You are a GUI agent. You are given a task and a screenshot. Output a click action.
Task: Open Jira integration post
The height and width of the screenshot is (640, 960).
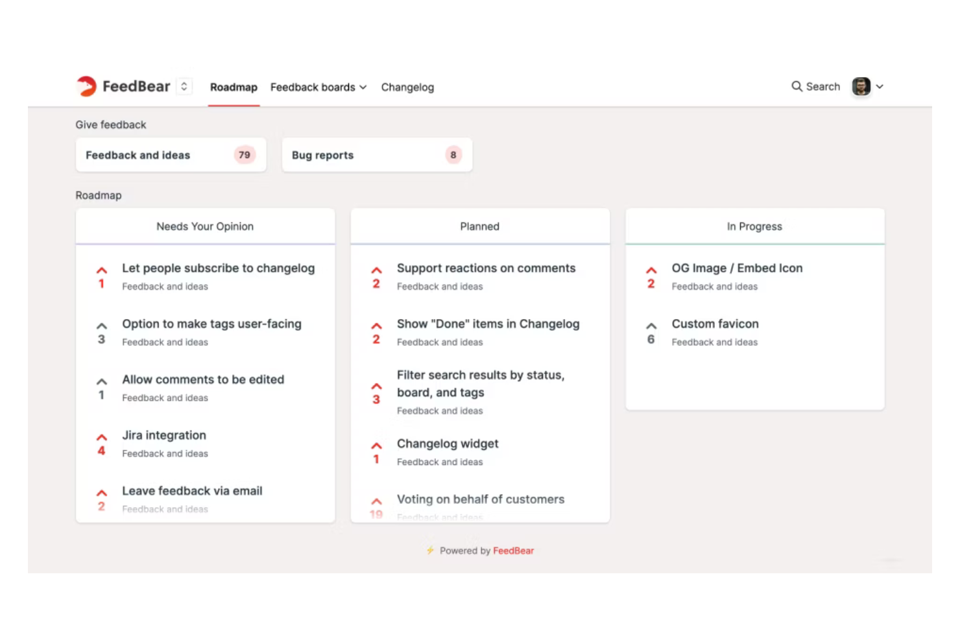pyautogui.click(x=164, y=435)
